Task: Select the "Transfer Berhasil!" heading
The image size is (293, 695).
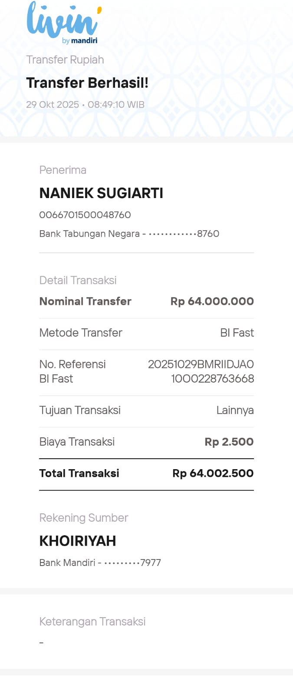Action: click(x=87, y=83)
